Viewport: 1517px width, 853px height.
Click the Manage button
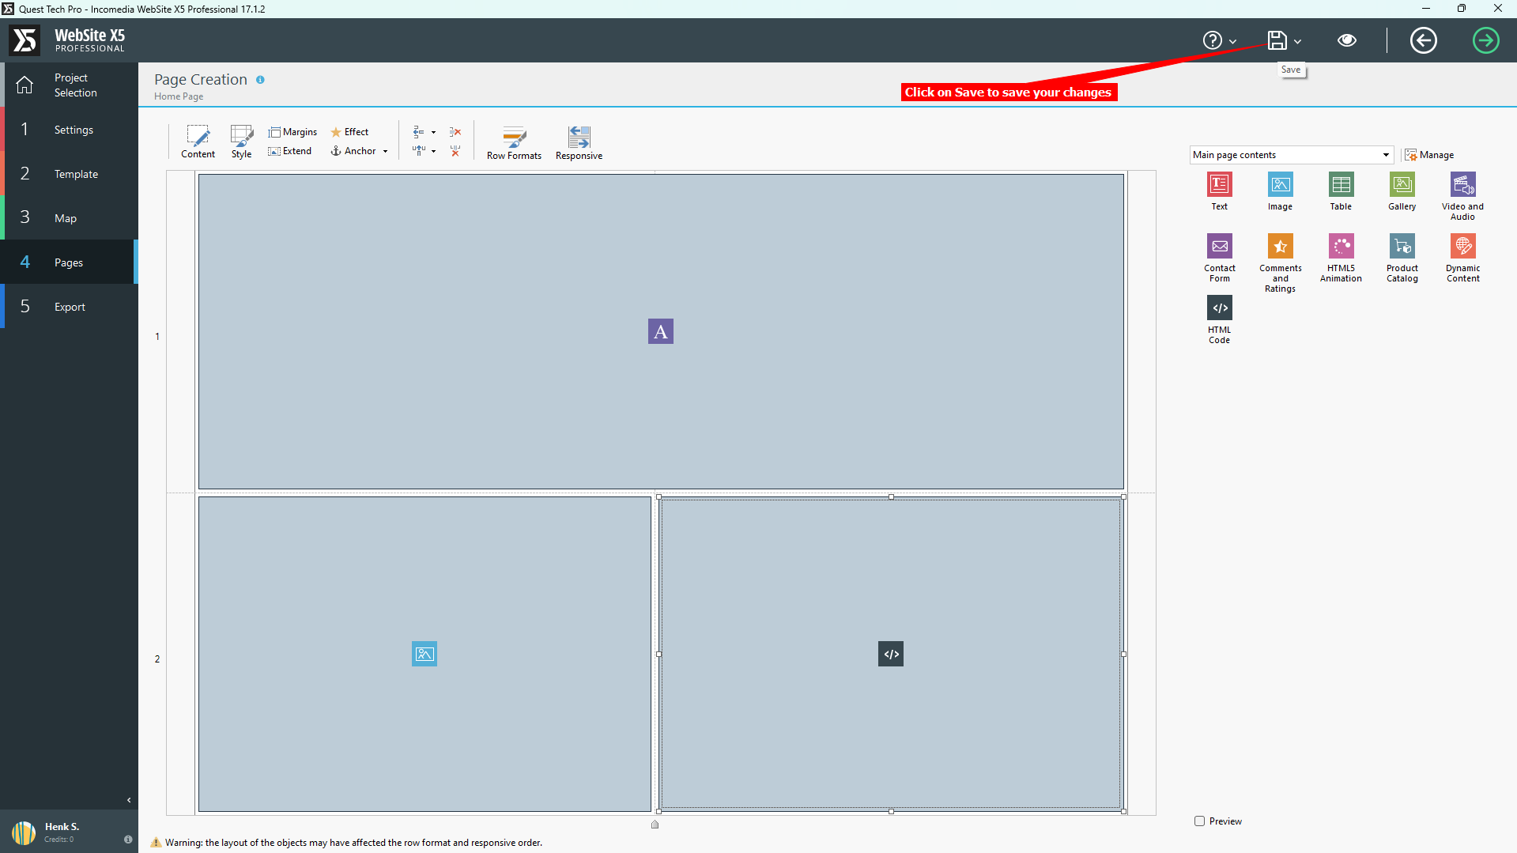(x=1429, y=155)
